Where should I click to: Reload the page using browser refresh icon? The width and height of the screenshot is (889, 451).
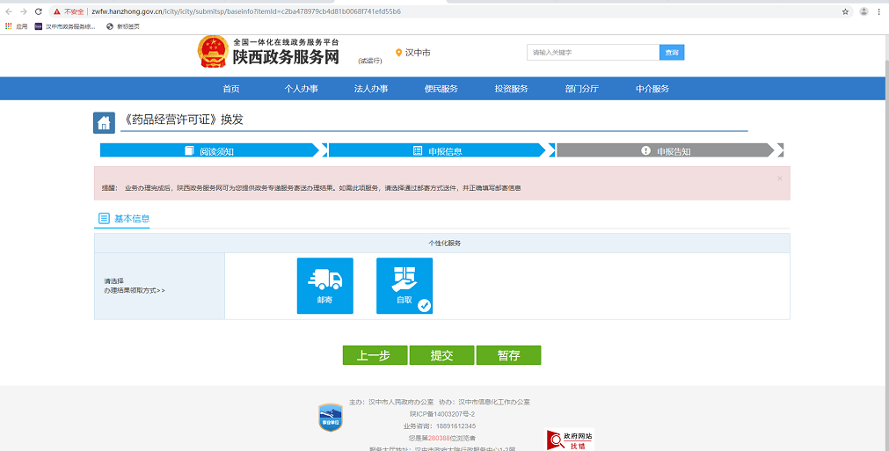pyautogui.click(x=38, y=11)
